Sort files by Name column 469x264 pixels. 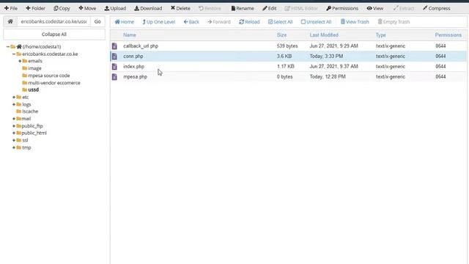point(130,35)
